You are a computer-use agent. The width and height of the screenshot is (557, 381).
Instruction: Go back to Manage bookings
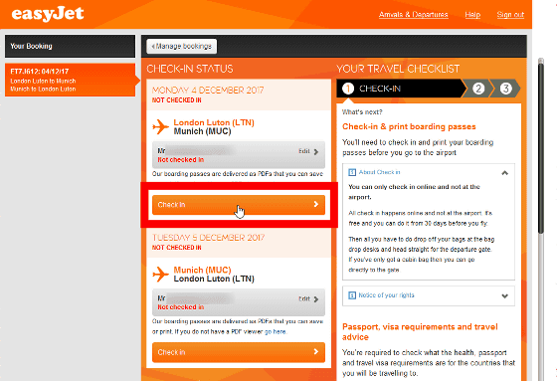181,46
